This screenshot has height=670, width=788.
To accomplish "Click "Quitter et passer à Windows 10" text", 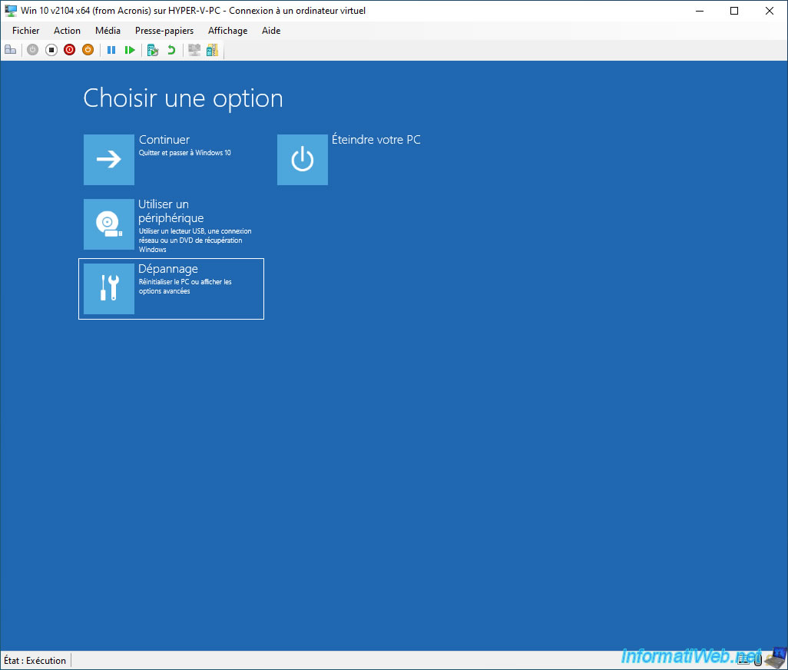I will (185, 153).
